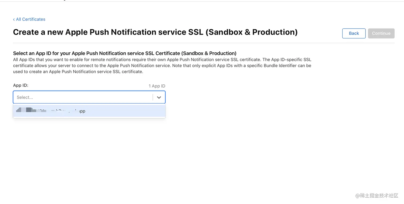Click the horizontal divider under the page title
Image resolution: width=404 pixels, height=204 pixels.
204,43
